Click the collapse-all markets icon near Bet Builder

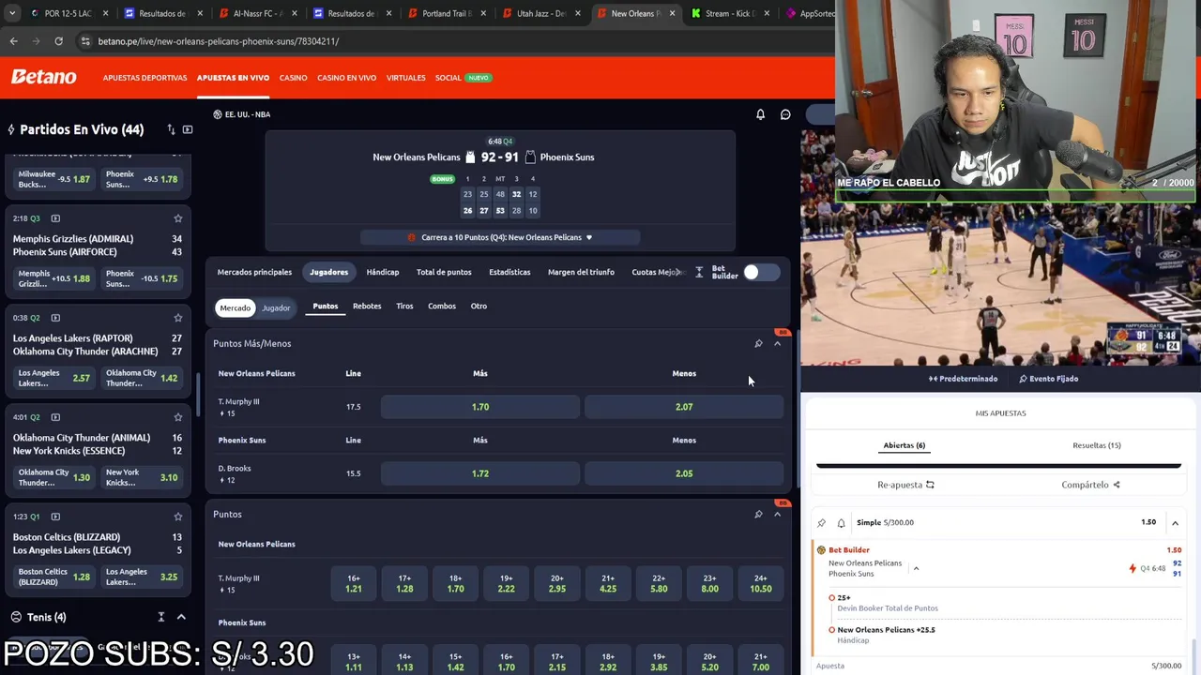699,272
